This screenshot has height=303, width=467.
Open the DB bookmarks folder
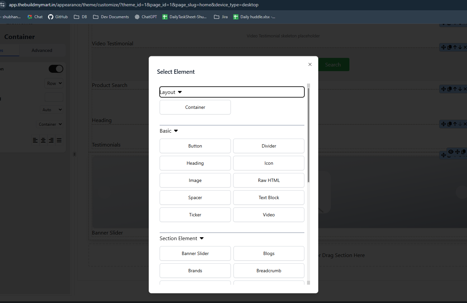point(80,17)
